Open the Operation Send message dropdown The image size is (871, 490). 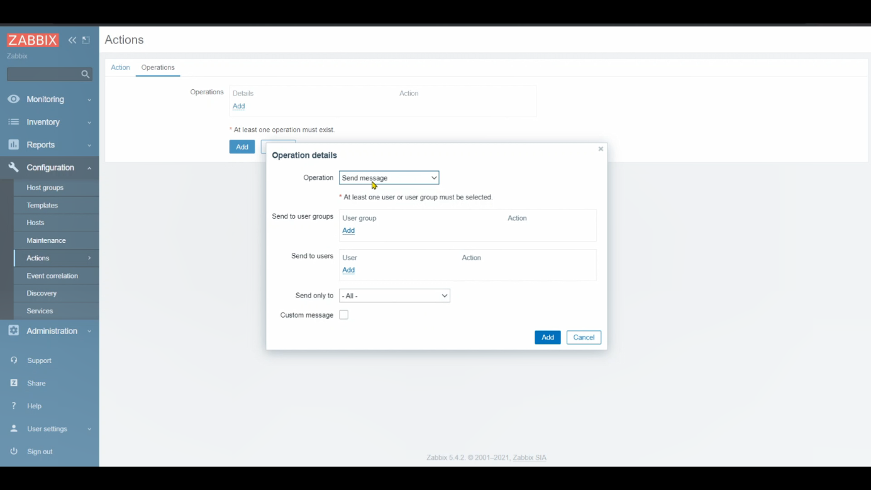389,178
